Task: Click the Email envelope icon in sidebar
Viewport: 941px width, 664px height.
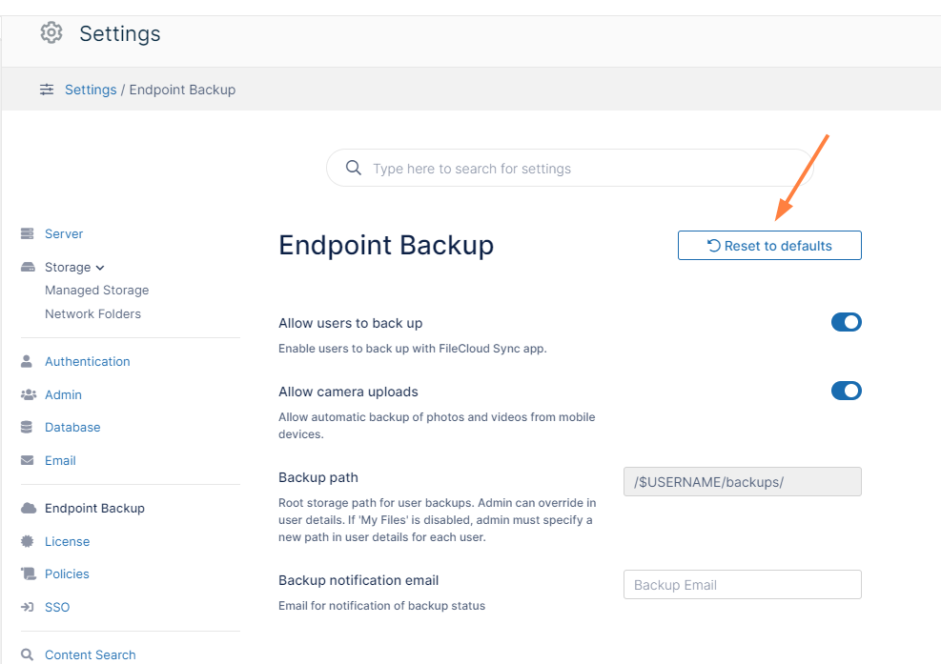Action: click(x=27, y=460)
